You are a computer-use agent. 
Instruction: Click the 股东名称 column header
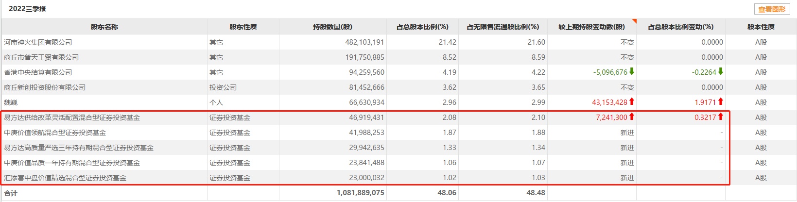[104, 27]
